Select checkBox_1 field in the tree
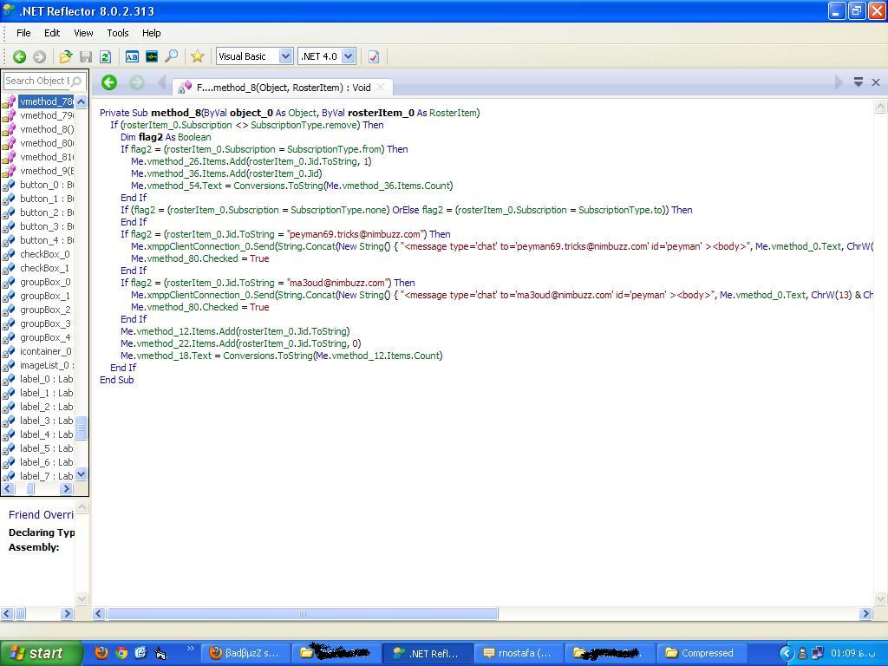Viewport: 888px width, 666px height. 45,268
